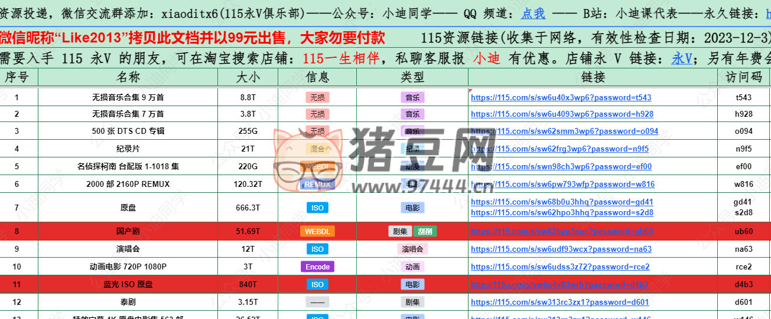Open the 原盘 link ending password=gd41

562,202
